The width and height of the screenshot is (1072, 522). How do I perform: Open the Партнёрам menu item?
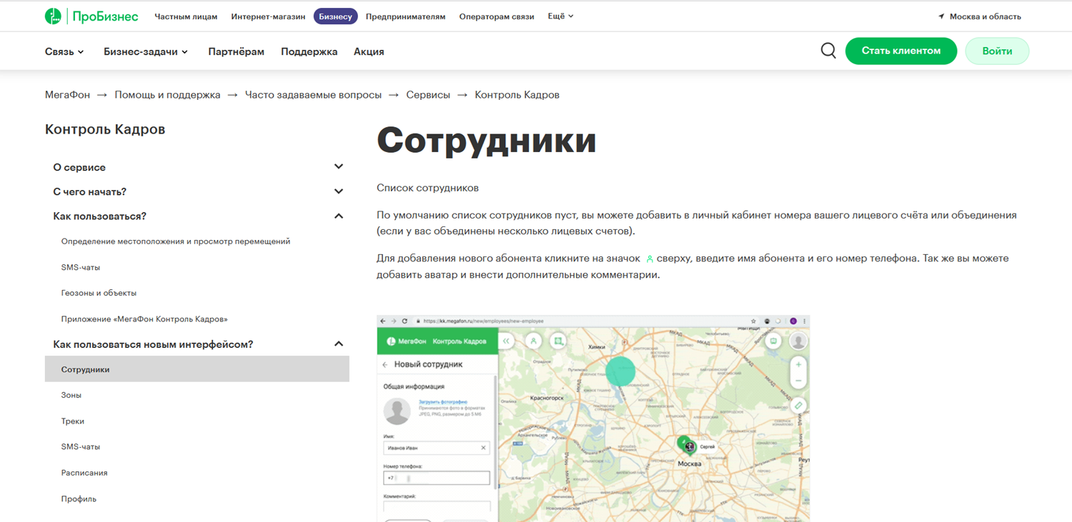click(237, 51)
